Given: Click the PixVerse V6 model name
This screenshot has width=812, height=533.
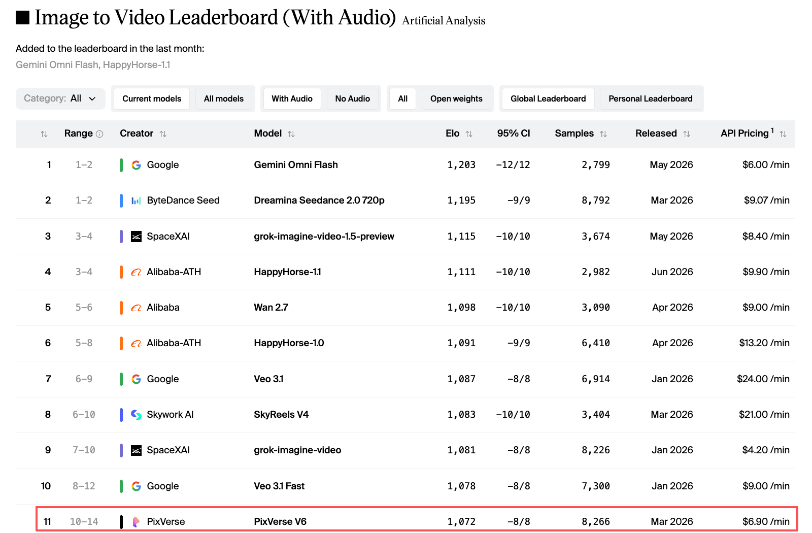Looking at the screenshot, I should [280, 522].
